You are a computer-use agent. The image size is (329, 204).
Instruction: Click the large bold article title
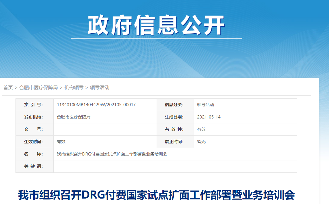[x=156, y=195]
